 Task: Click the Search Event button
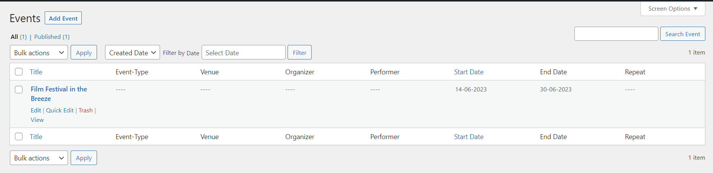(682, 34)
